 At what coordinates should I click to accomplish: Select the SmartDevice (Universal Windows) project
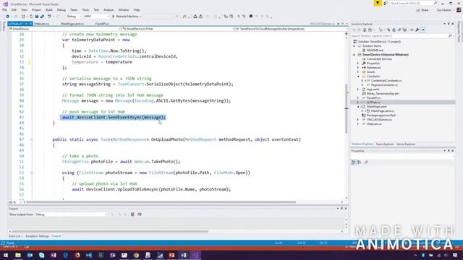(x=386, y=55)
